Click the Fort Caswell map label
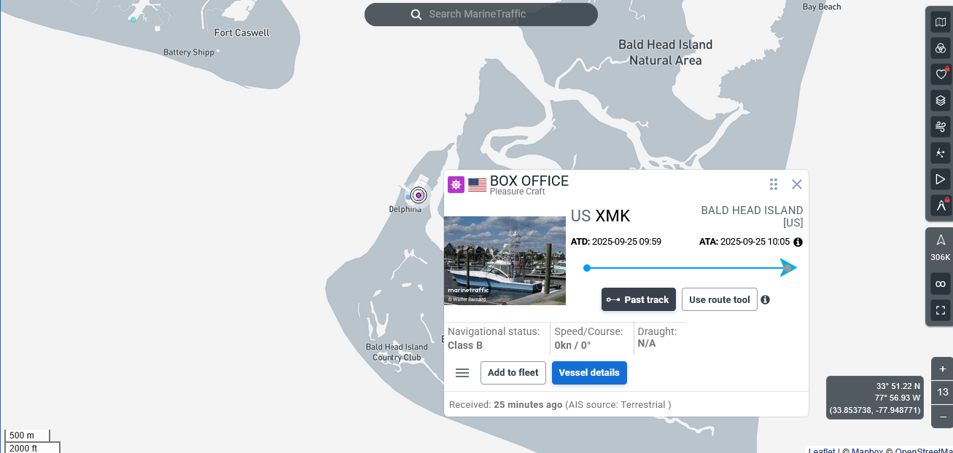Image resolution: width=953 pixels, height=453 pixels. 241,33
